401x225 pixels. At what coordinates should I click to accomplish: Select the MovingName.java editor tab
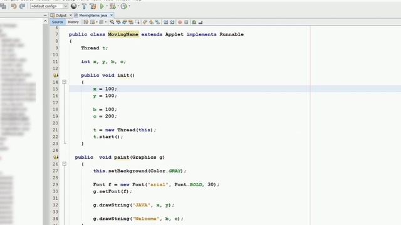tap(93, 15)
